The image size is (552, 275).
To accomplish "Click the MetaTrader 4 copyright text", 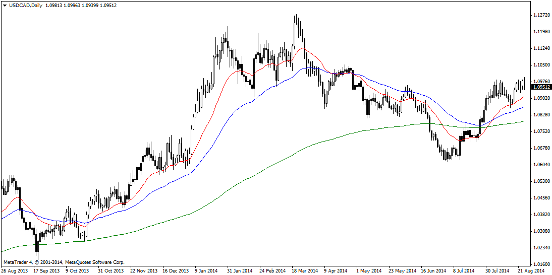I will click(64, 262).
